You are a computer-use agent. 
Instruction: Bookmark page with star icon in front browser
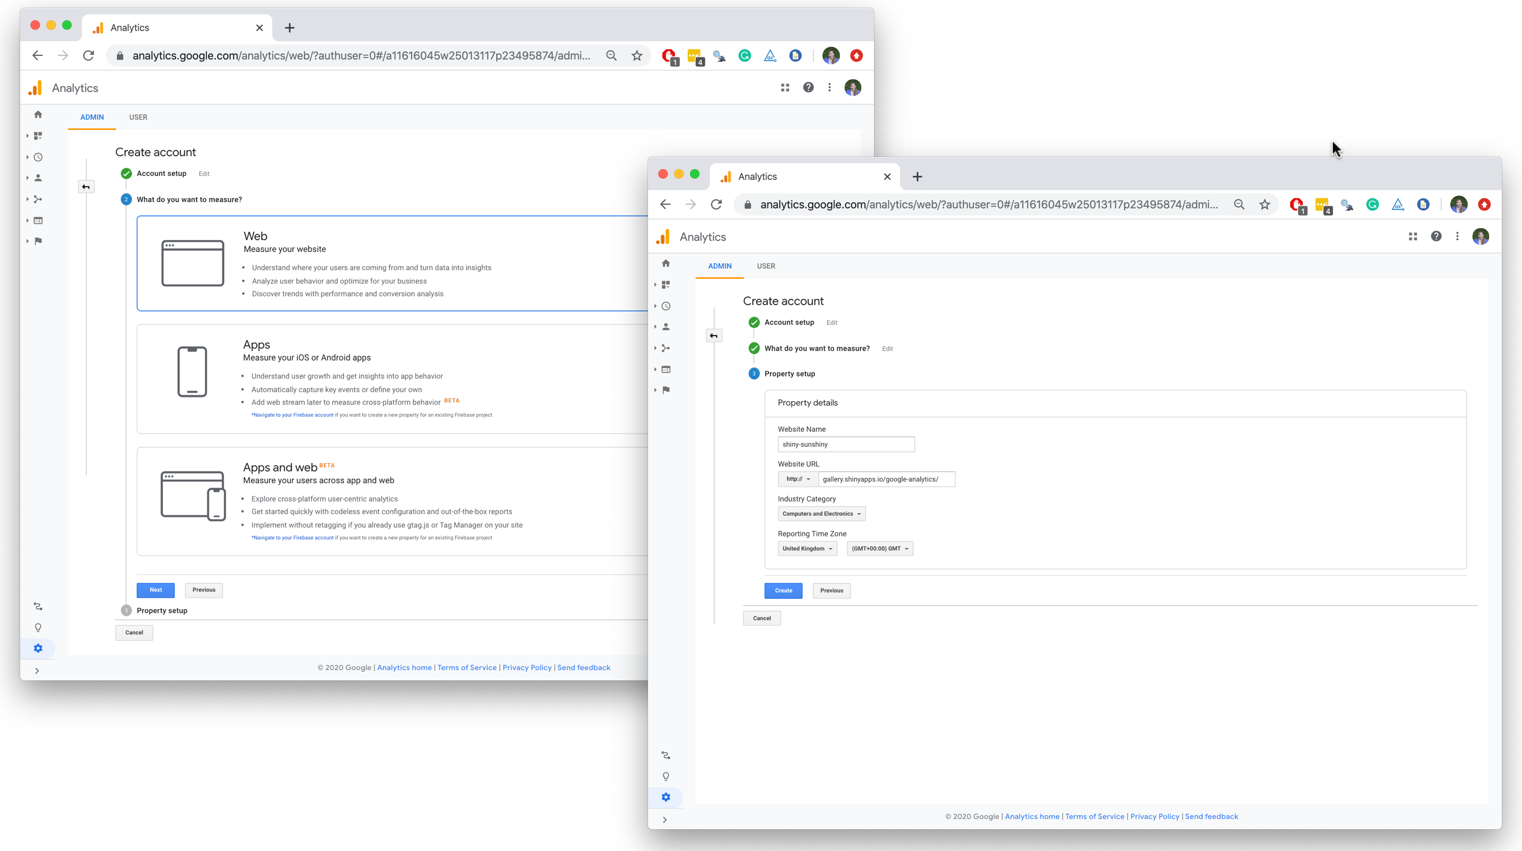click(1265, 205)
